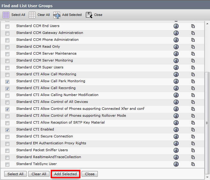Uncheck Standard CTI Enabled checkbox

(x=7, y=130)
